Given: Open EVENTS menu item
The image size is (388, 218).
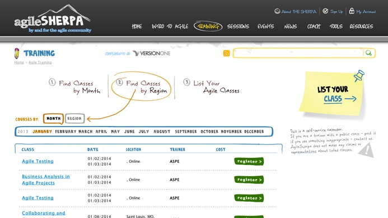Looking at the screenshot, I should click(x=265, y=26).
